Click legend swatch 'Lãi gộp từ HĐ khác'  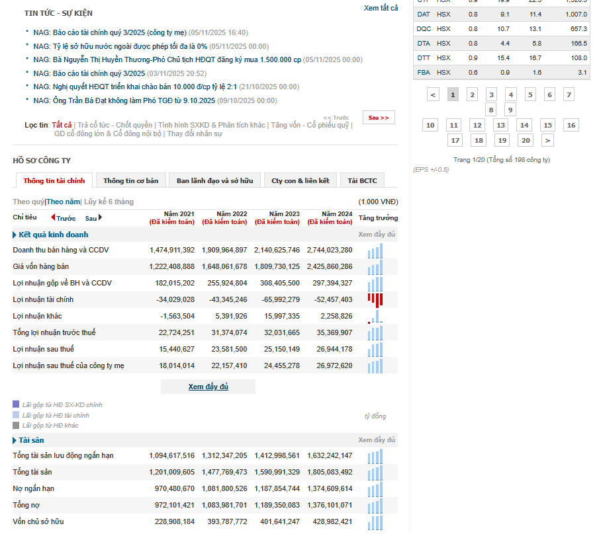(16, 426)
